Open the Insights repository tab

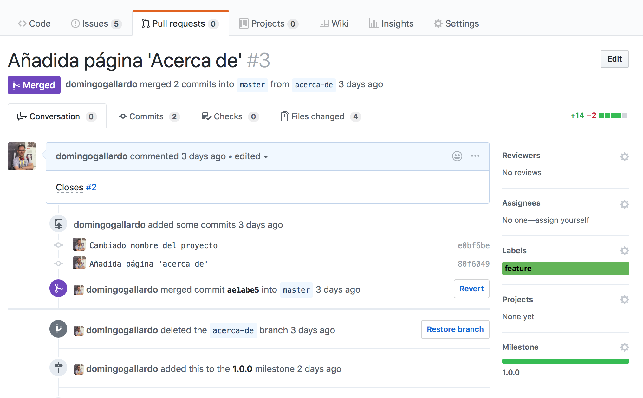391,23
